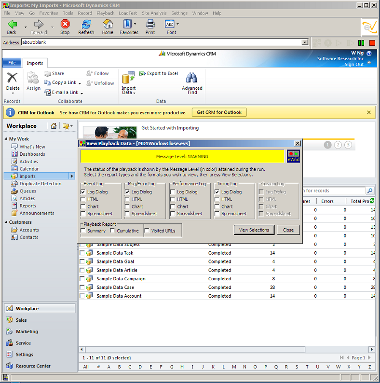Image resolution: width=380 pixels, height=383 pixels.
Task: Click the Import Data ribbon icon
Action: 128,78
